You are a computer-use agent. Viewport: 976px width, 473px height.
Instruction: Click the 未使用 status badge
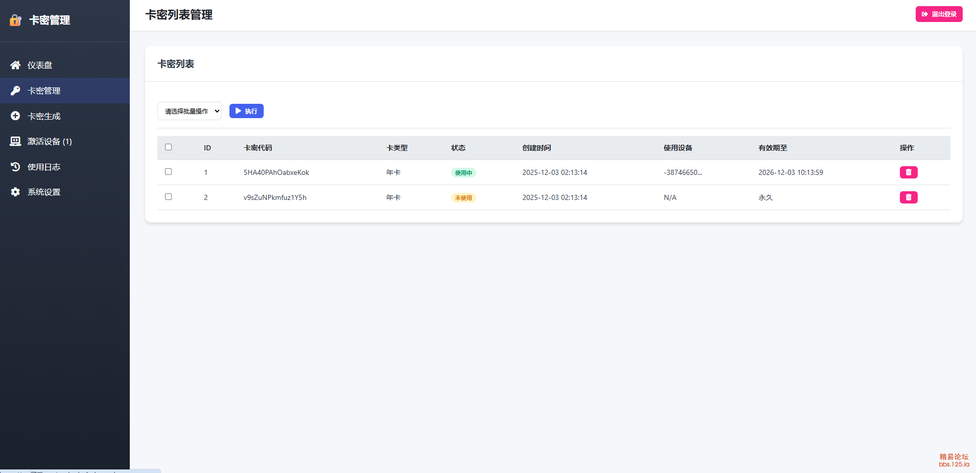click(x=463, y=198)
